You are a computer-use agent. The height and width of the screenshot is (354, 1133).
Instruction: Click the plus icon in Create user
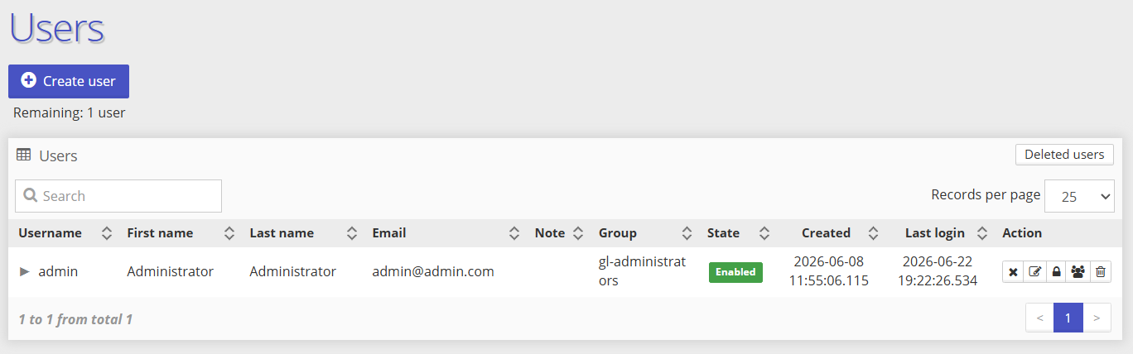29,80
